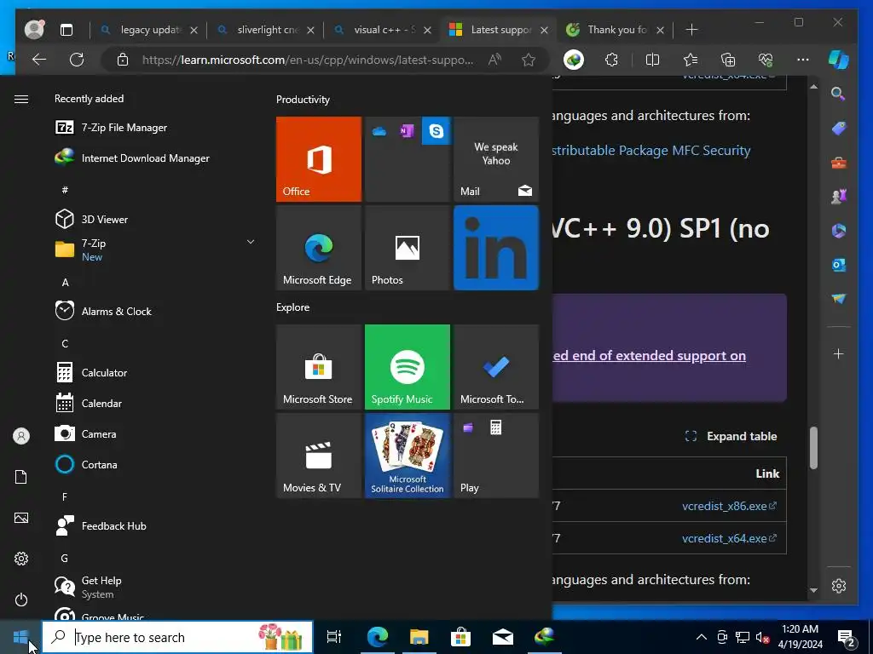This screenshot has height=654, width=873.
Task: Toggle vertical tabs button in Edge
Action: click(66, 30)
